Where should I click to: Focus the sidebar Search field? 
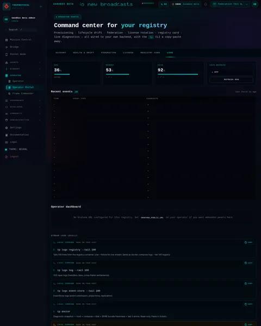pyautogui.click(x=21, y=30)
